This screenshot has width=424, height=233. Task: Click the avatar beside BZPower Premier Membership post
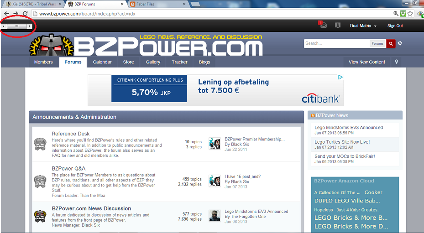pyautogui.click(x=215, y=144)
